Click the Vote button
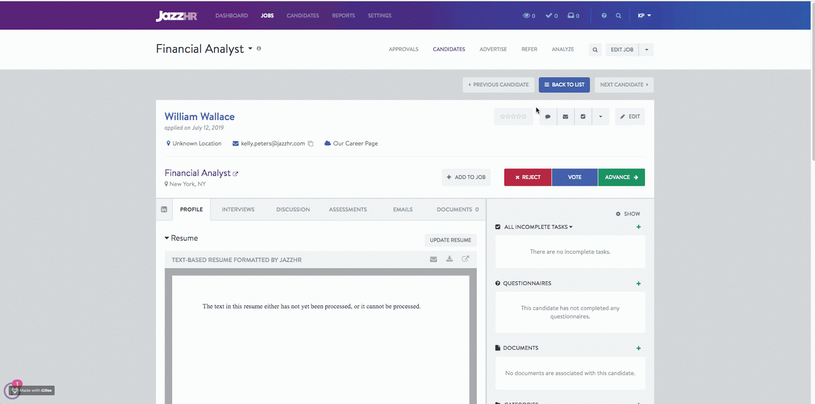This screenshot has width=815, height=404. [x=575, y=177]
